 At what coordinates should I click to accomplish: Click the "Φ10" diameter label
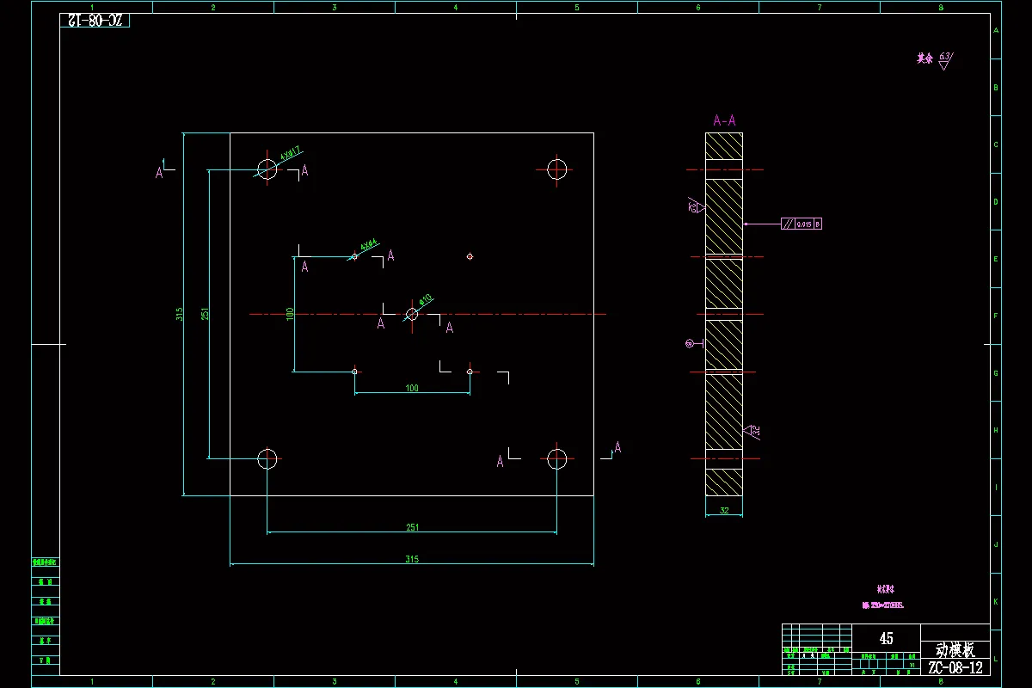(x=426, y=300)
